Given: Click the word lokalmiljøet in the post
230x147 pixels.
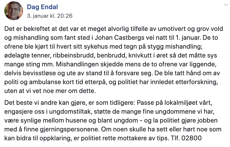Looking at the screenshot, I should [174, 103].
